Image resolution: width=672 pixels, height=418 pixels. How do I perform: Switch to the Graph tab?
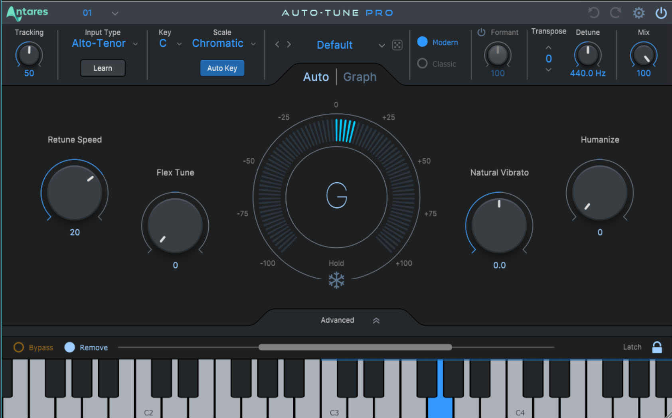(360, 77)
